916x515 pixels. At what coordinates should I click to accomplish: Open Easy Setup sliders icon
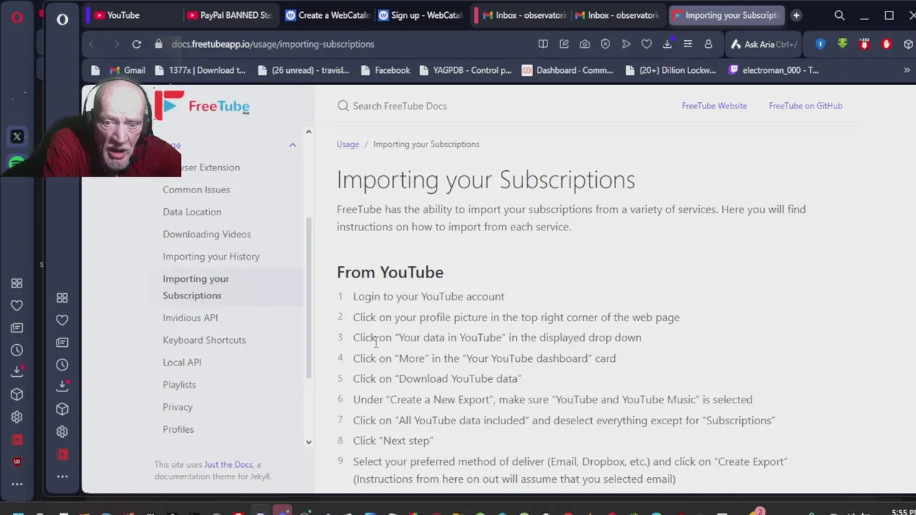click(x=688, y=44)
